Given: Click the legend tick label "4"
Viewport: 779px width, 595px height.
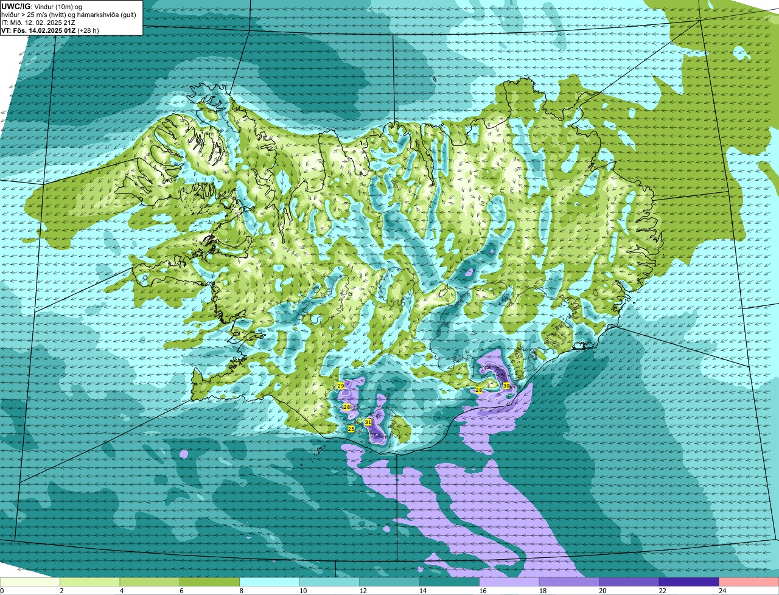Looking at the screenshot, I should click(x=121, y=591).
